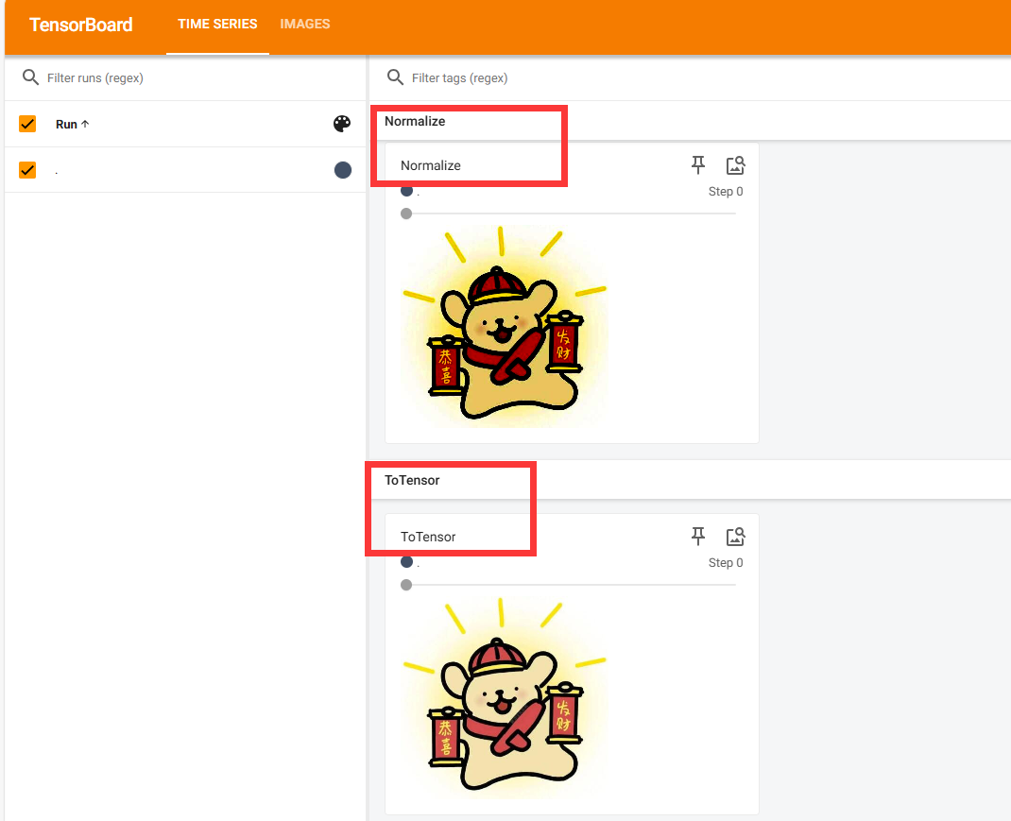
Task: Open the run color palette icon
Action: tap(342, 124)
